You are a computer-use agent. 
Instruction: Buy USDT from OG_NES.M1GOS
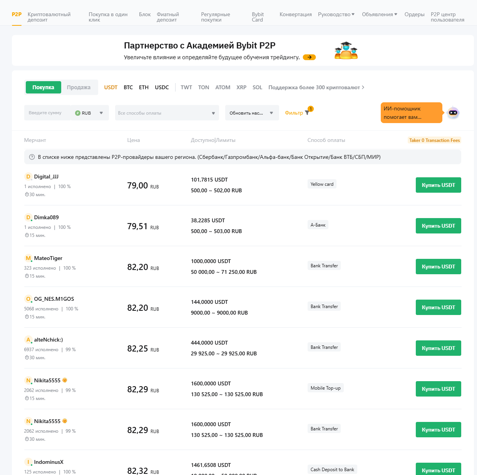point(438,307)
